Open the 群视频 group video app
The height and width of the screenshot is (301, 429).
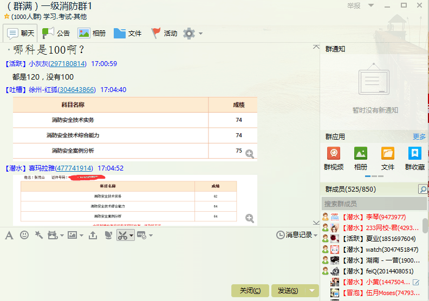pyautogui.click(x=334, y=158)
